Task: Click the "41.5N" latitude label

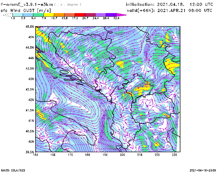Action: point(30,110)
